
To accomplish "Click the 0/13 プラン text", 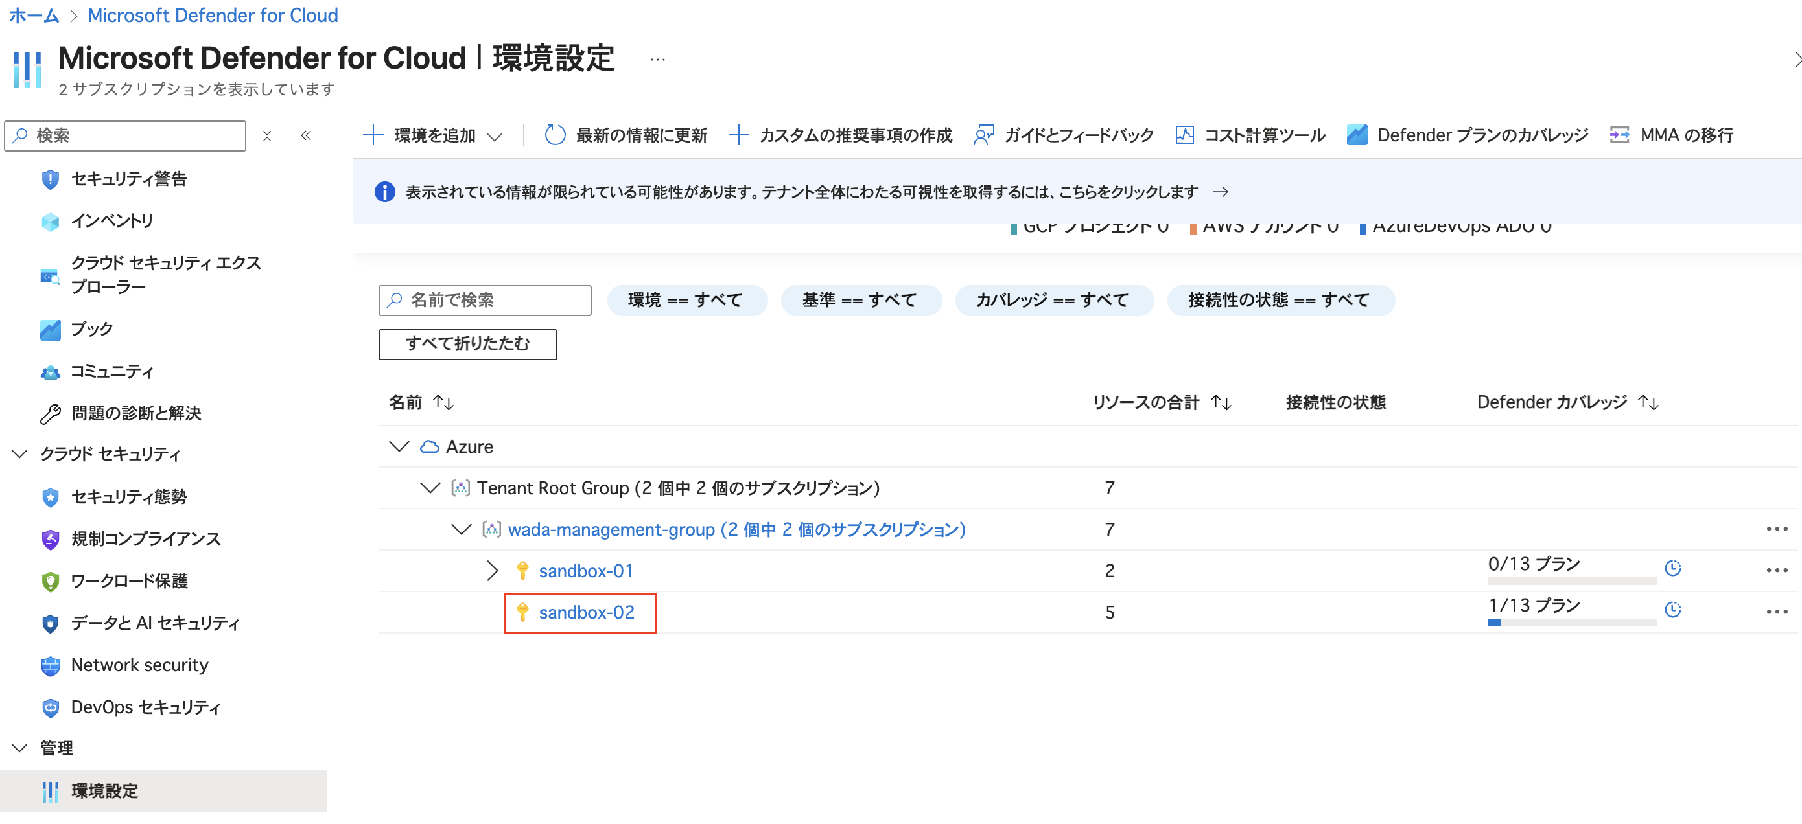I will [x=1534, y=564].
